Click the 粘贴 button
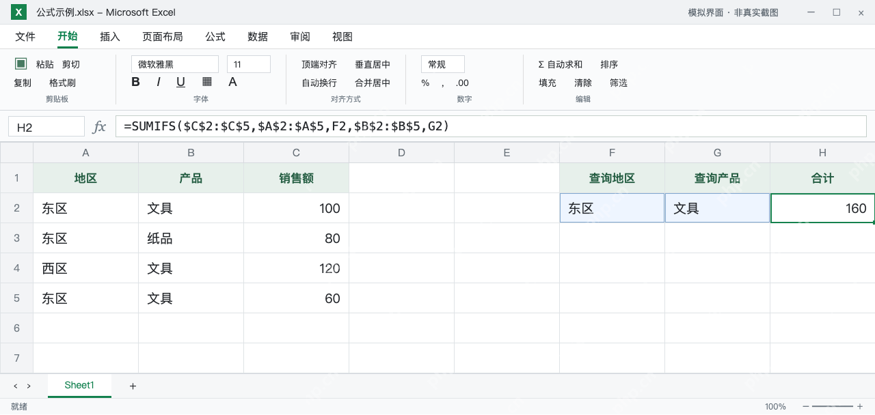Screen dimensions: 875x415 click(45, 64)
